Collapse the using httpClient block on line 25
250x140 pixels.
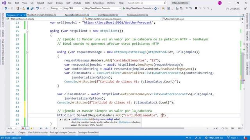27,31
